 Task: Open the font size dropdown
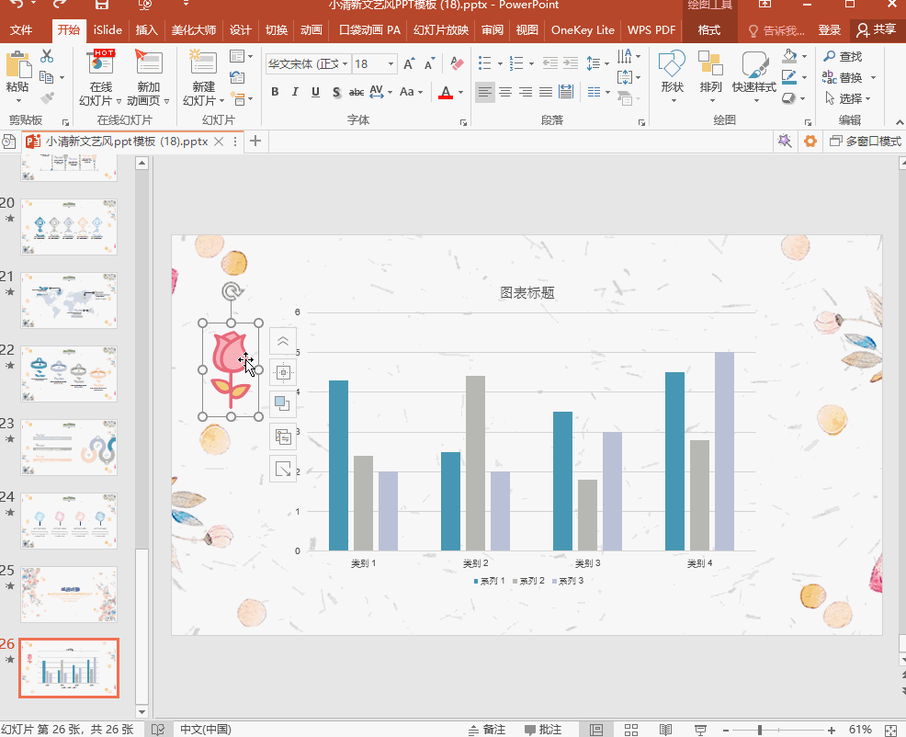[391, 63]
